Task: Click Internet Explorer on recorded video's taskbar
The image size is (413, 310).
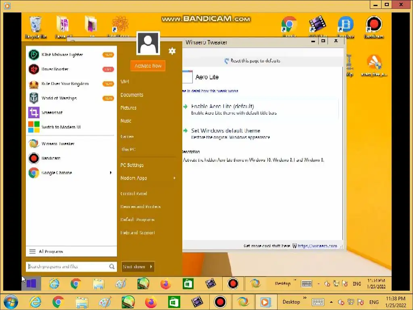Action: click(54, 284)
